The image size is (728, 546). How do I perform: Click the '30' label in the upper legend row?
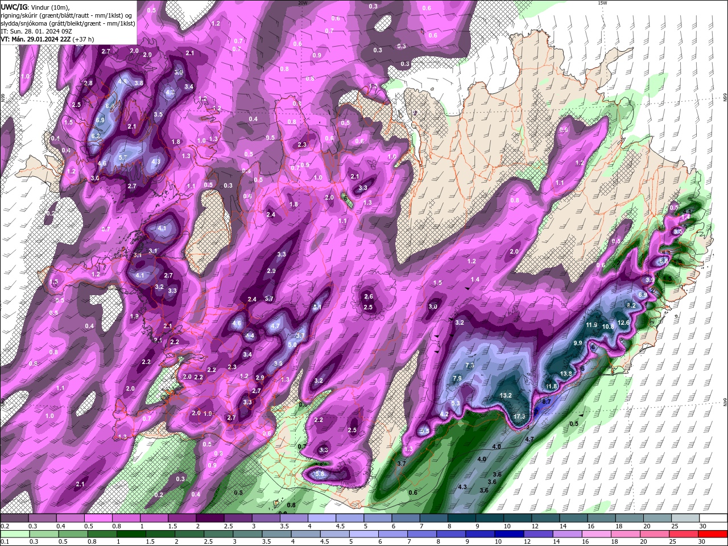[x=702, y=526]
